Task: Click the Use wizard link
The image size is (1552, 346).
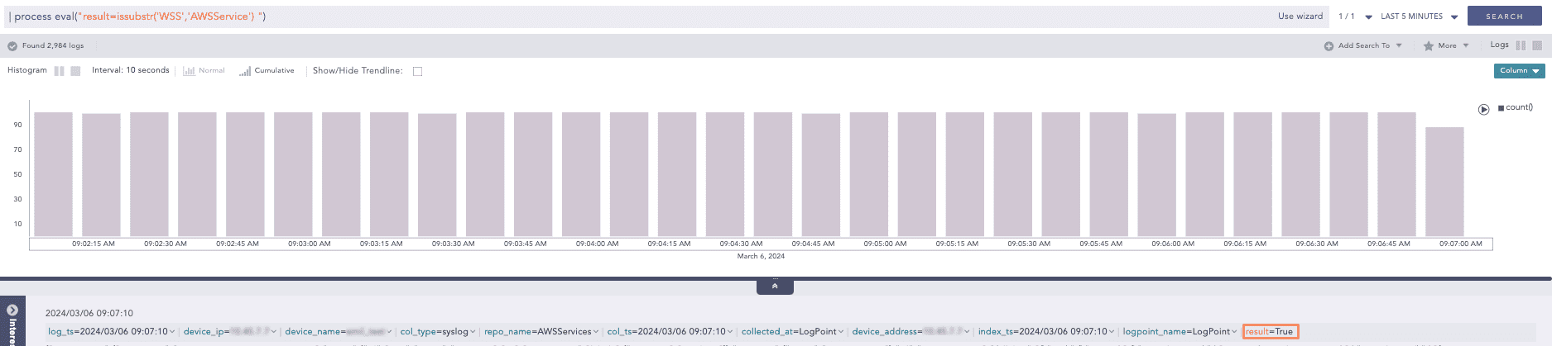Action: [x=1300, y=17]
